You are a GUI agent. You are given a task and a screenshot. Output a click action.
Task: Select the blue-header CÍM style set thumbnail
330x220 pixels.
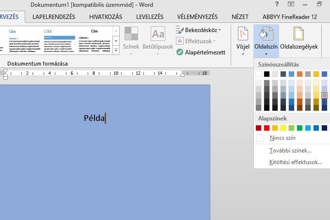(x=59, y=41)
